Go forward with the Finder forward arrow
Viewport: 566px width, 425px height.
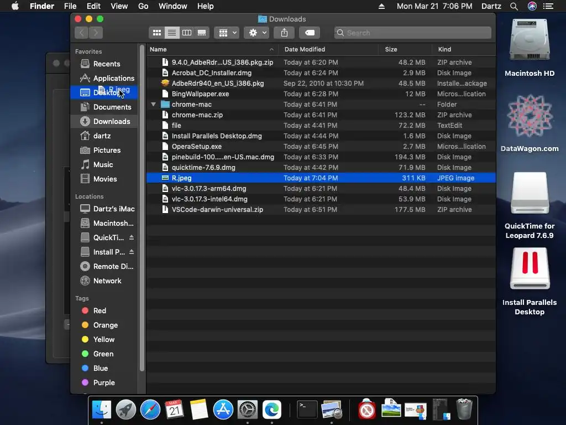[x=96, y=33]
